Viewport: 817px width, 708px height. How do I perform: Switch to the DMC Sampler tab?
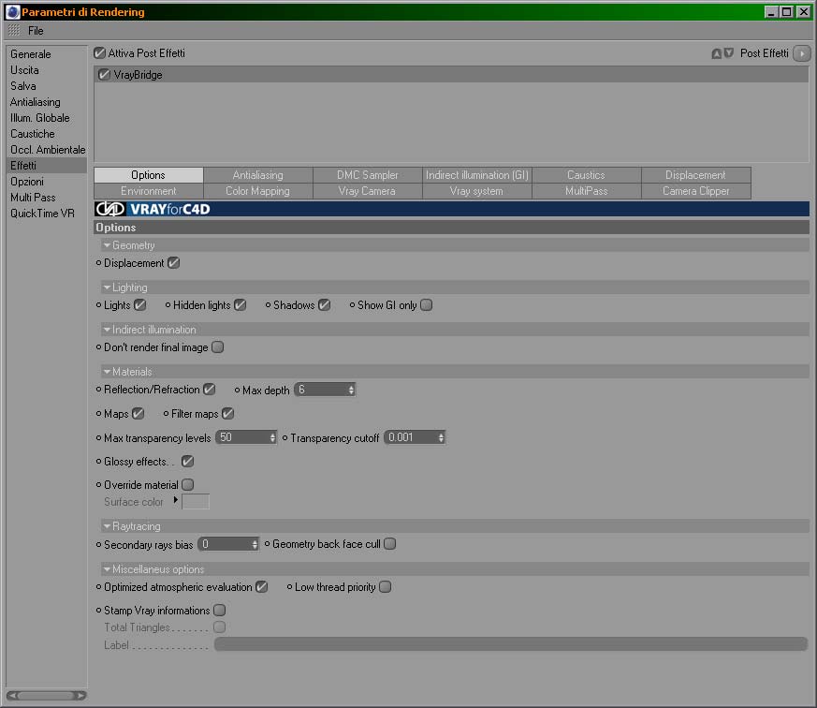pyautogui.click(x=368, y=175)
